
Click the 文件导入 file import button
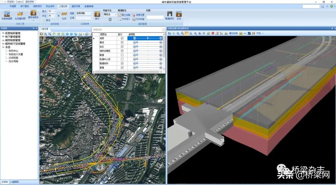[124, 19]
